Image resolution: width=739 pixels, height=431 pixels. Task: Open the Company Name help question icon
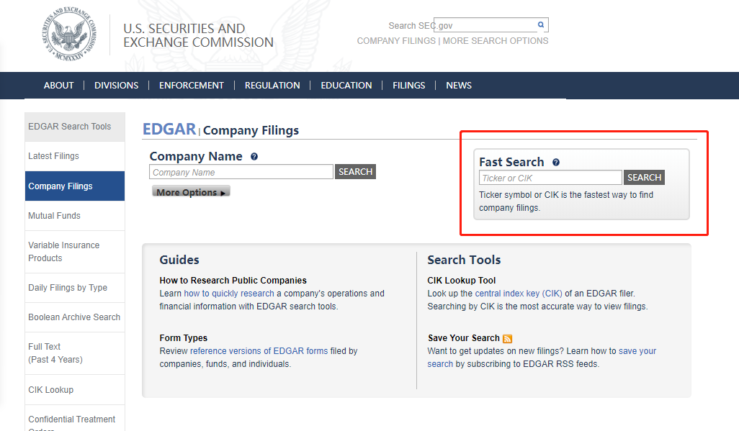click(x=254, y=157)
